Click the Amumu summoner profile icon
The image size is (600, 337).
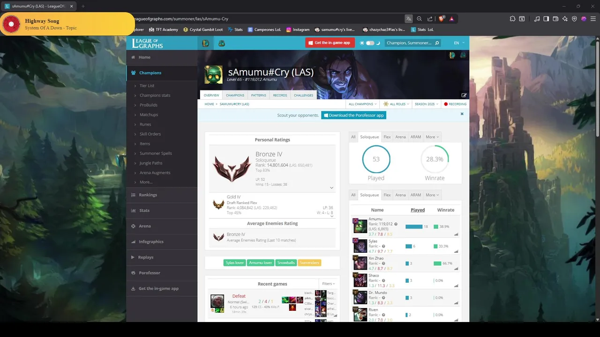click(214, 75)
